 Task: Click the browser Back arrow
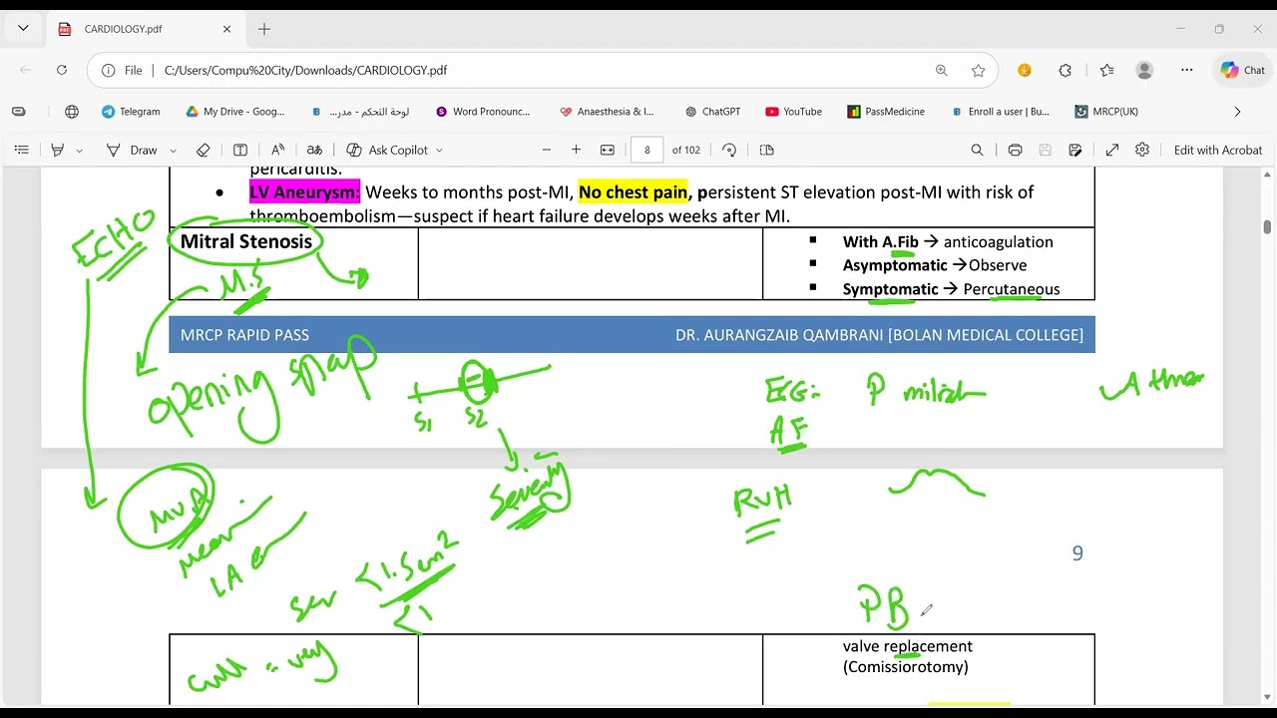click(x=26, y=70)
